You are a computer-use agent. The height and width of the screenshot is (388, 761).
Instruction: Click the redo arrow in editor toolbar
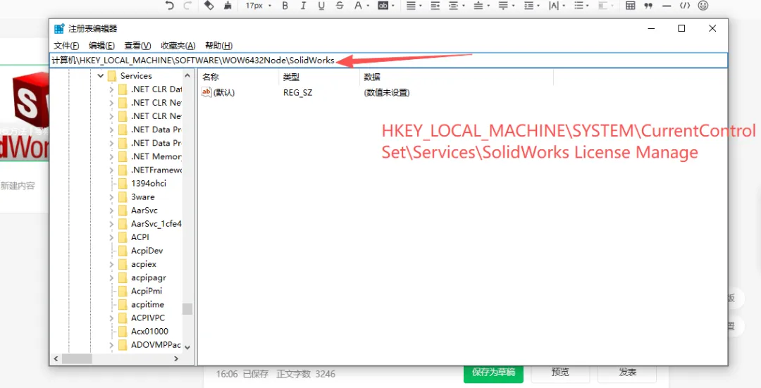[187, 6]
